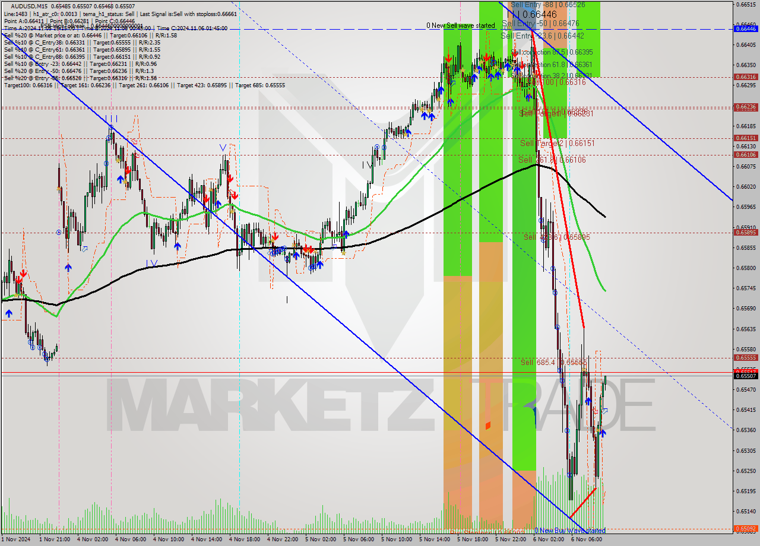Click the red 0.66316 price tag
This screenshot has width=760, height=546.
tap(746, 77)
